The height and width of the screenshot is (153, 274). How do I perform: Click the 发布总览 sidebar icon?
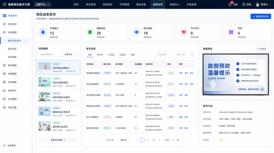coord(4,24)
